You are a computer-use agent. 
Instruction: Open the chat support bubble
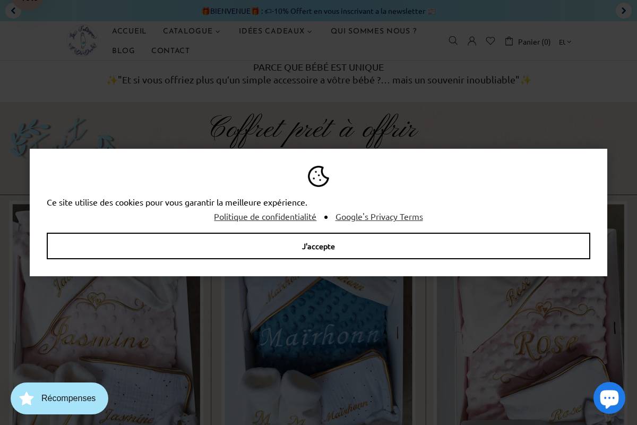click(x=609, y=397)
